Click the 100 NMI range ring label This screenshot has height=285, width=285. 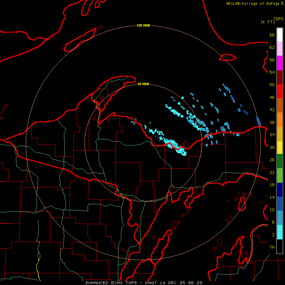click(x=143, y=25)
